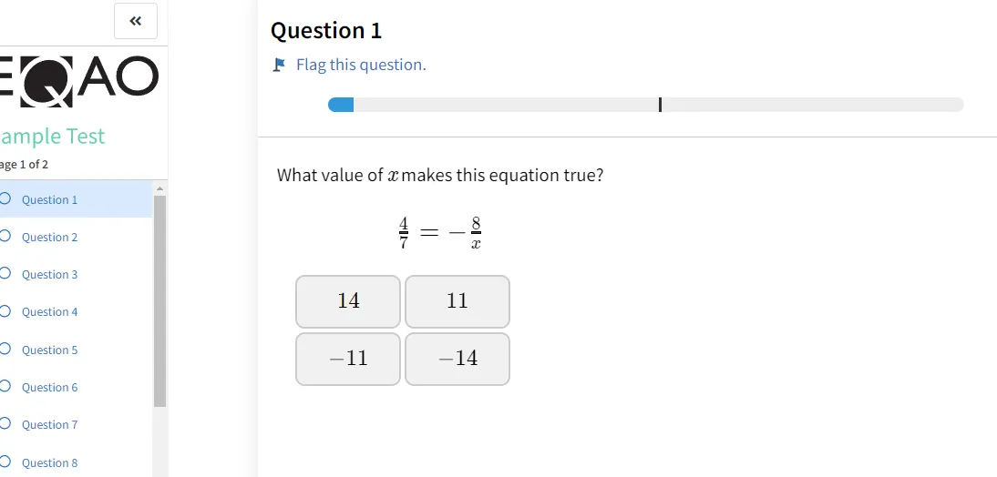Select the circle beside Question 3

click(x=5, y=274)
